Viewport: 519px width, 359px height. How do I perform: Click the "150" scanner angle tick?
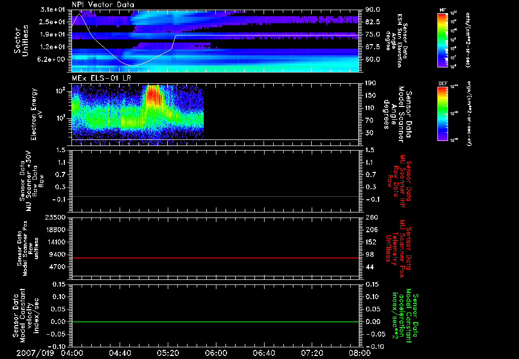(x=371, y=95)
